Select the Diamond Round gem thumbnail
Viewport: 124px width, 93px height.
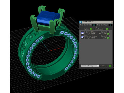click(x=82, y=33)
